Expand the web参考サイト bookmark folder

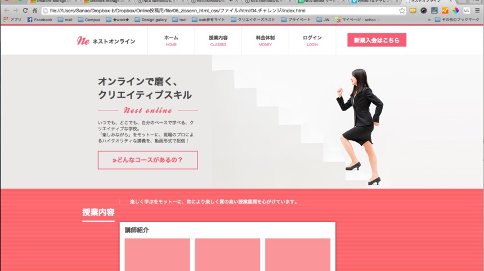(208, 20)
